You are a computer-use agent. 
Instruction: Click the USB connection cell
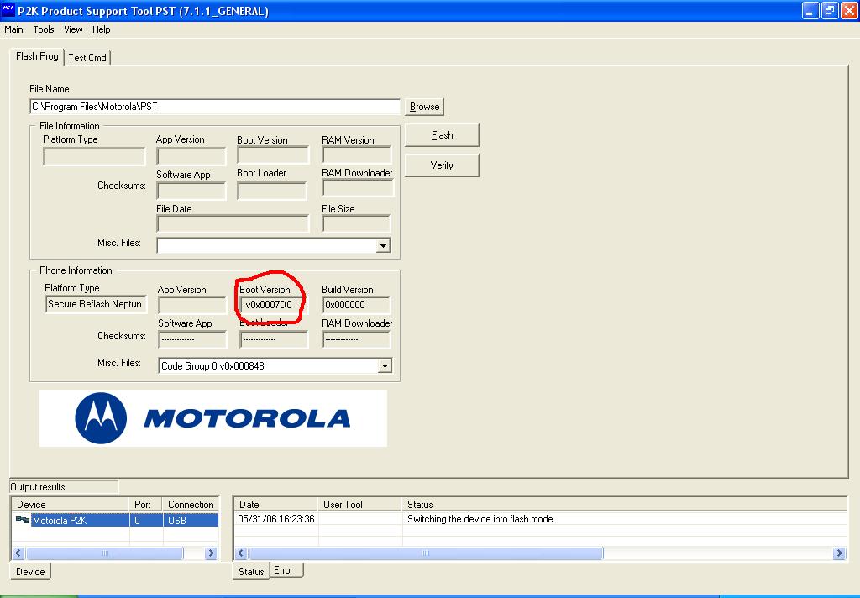coord(191,520)
